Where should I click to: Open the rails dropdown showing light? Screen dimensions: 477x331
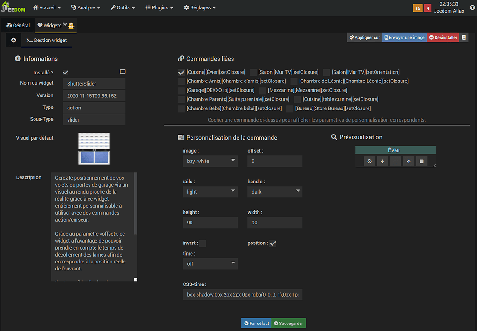(210, 191)
